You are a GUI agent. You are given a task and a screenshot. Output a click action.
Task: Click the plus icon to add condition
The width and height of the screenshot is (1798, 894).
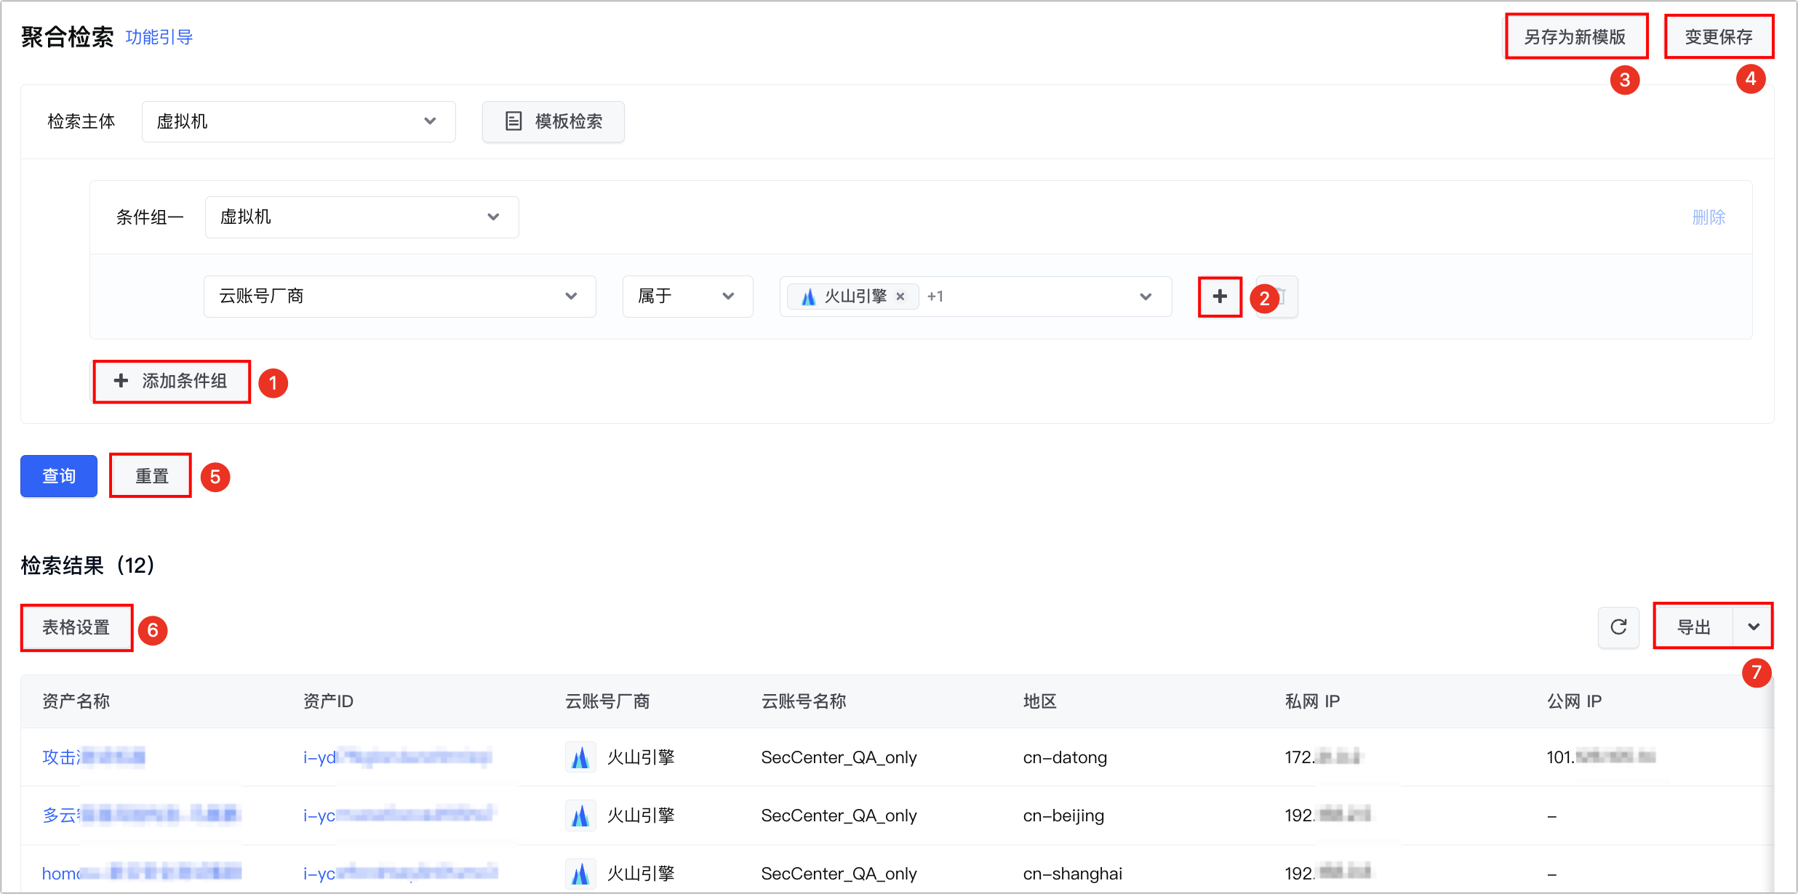[1220, 297]
